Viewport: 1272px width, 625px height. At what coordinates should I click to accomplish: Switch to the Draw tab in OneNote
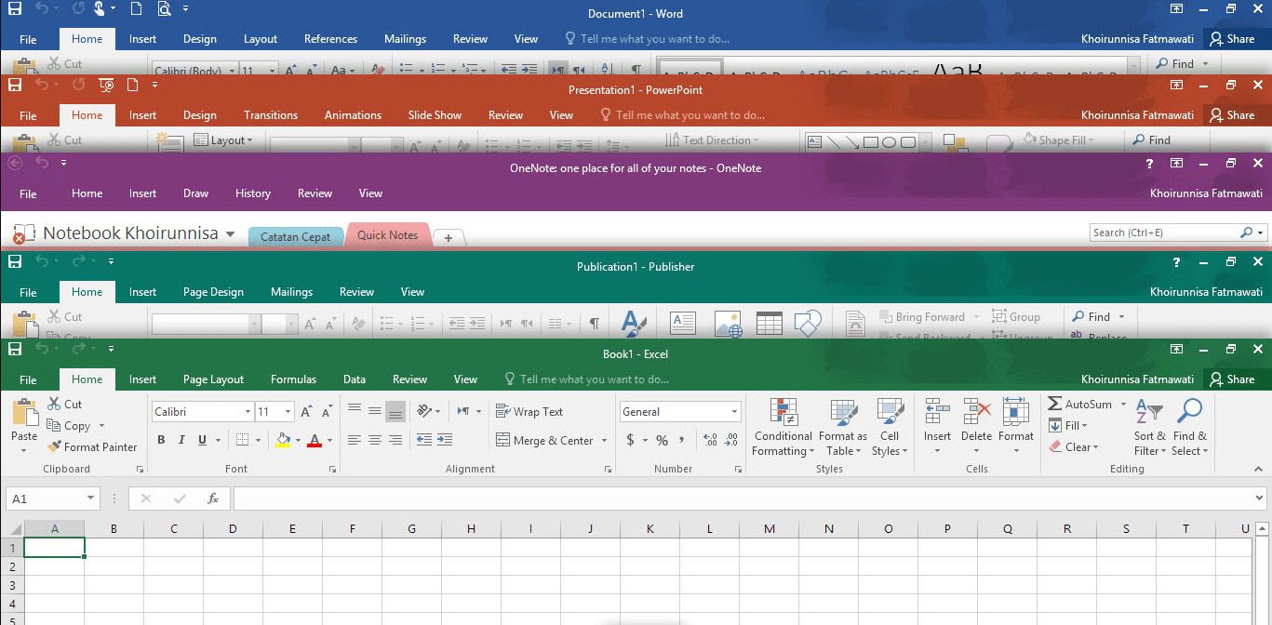(195, 193)
